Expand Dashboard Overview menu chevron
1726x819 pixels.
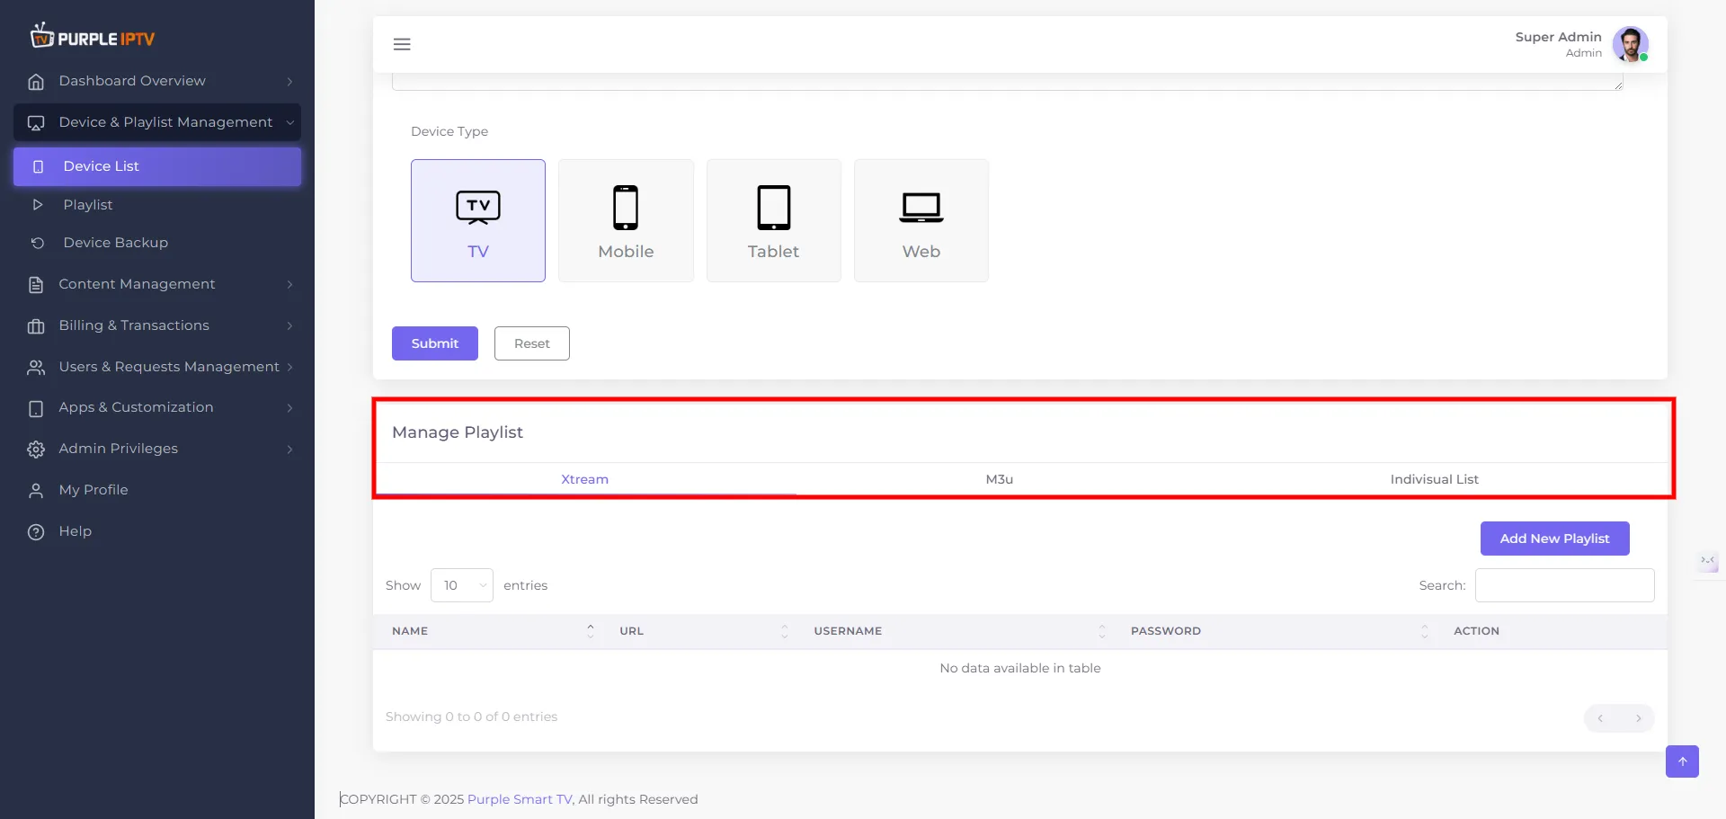coord(289,82)
